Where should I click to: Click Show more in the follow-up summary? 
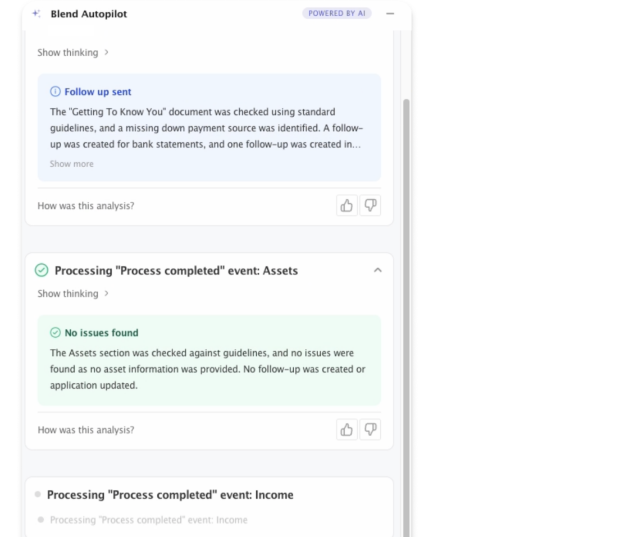(x=72, y=164)
